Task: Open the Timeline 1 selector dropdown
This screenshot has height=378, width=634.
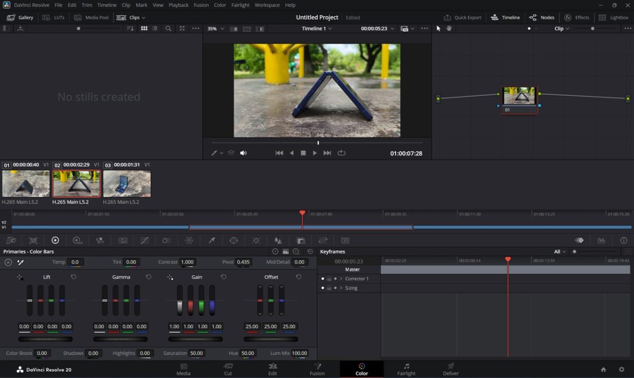Action: click(x=317, y=28)
